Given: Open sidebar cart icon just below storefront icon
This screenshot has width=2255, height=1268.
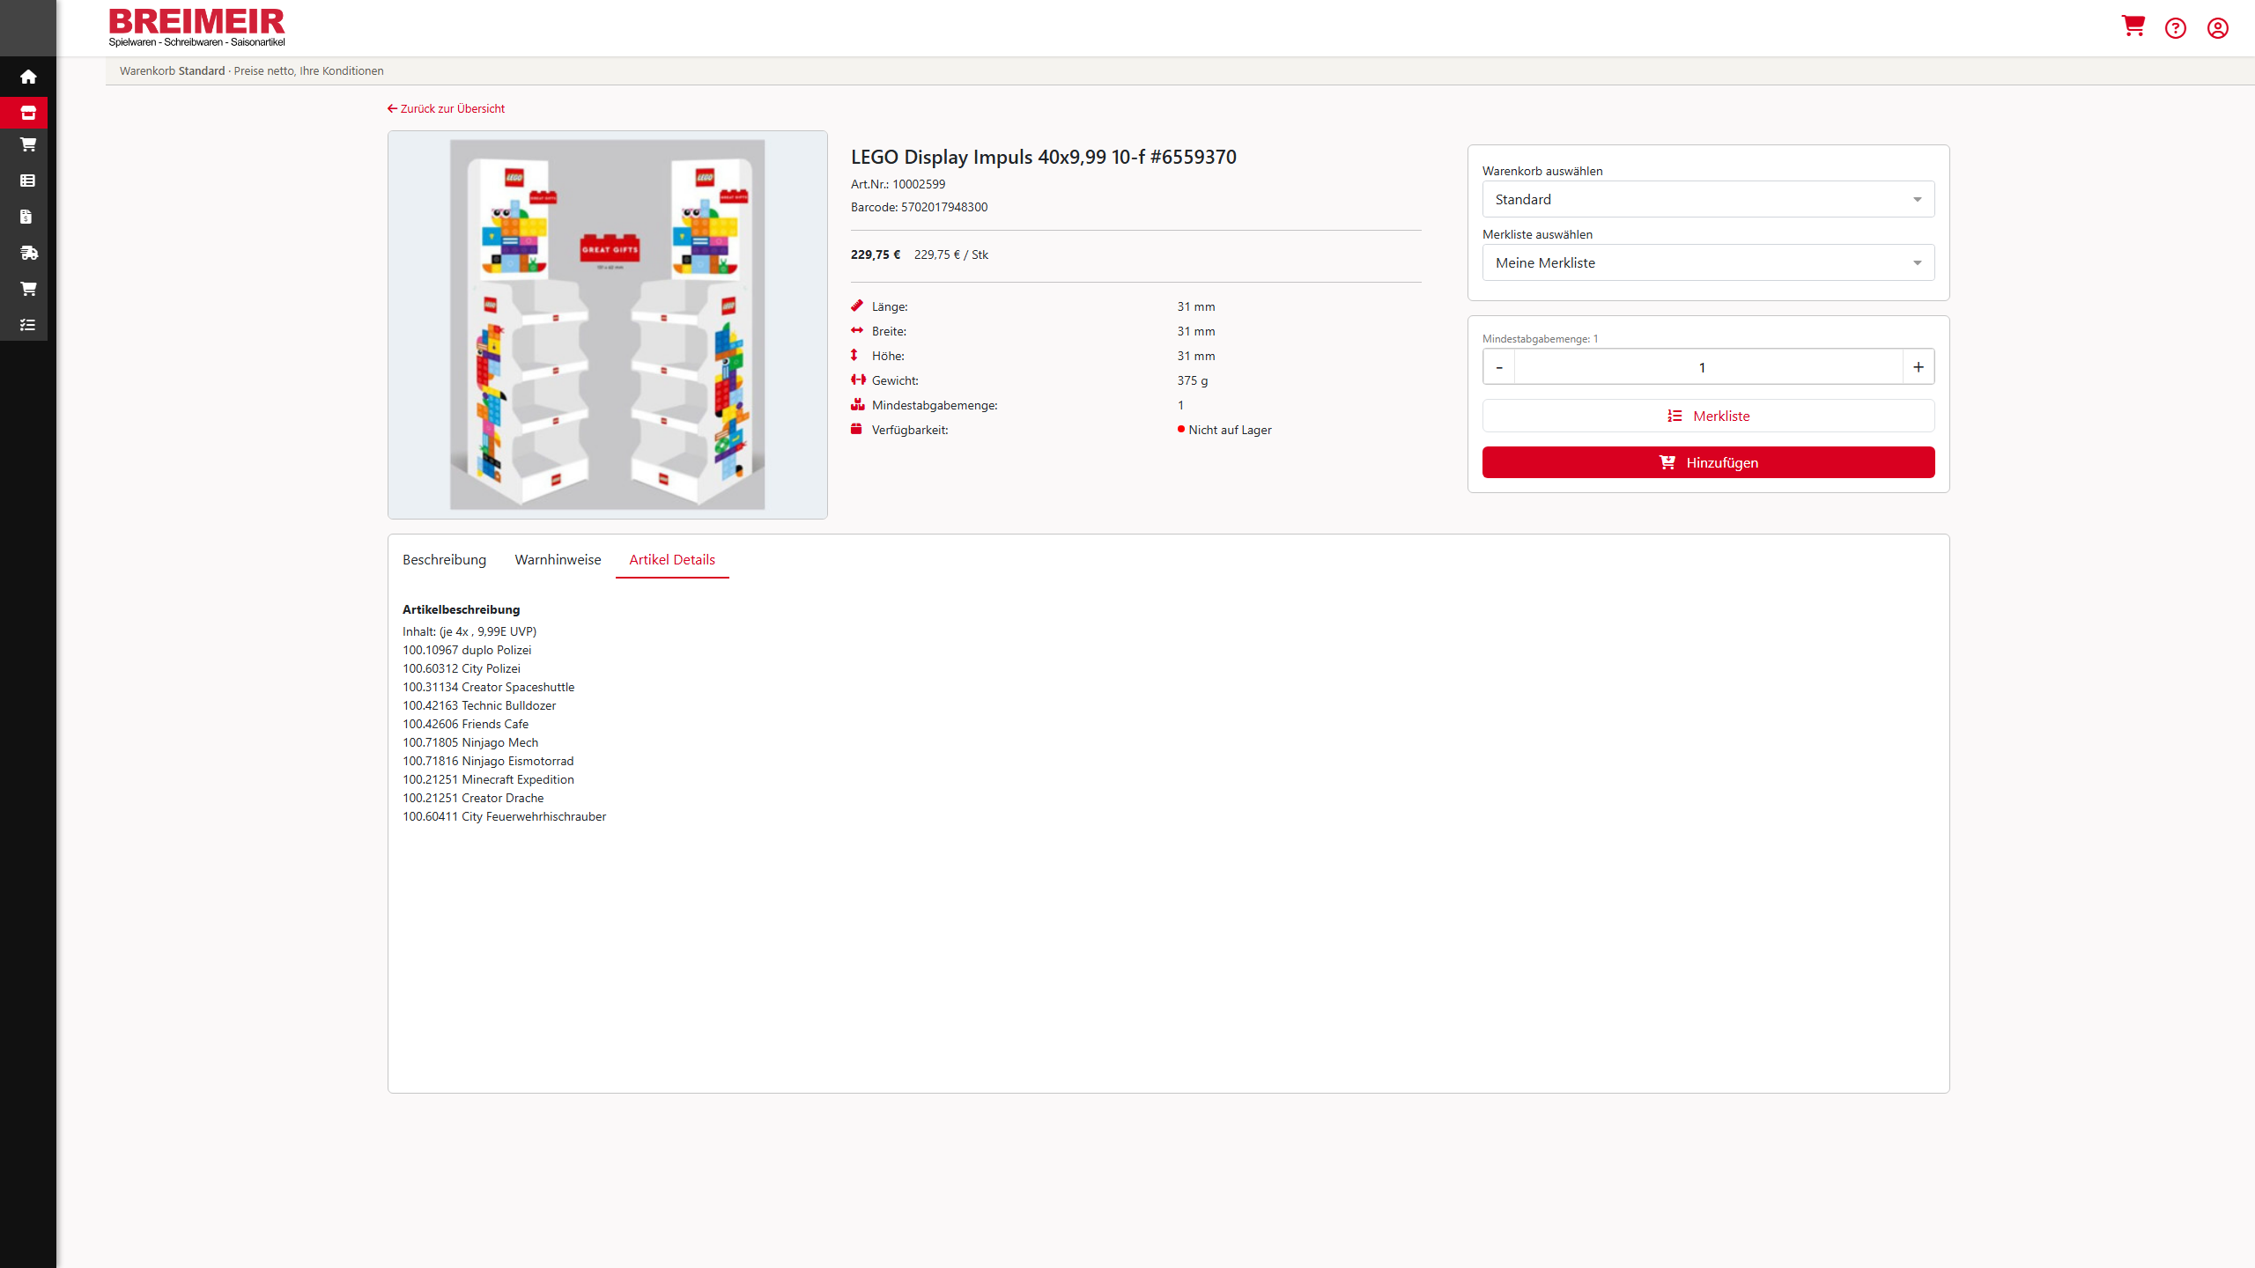Looking at the screenshot, I should pyautogui.click(x=28, y=144).
